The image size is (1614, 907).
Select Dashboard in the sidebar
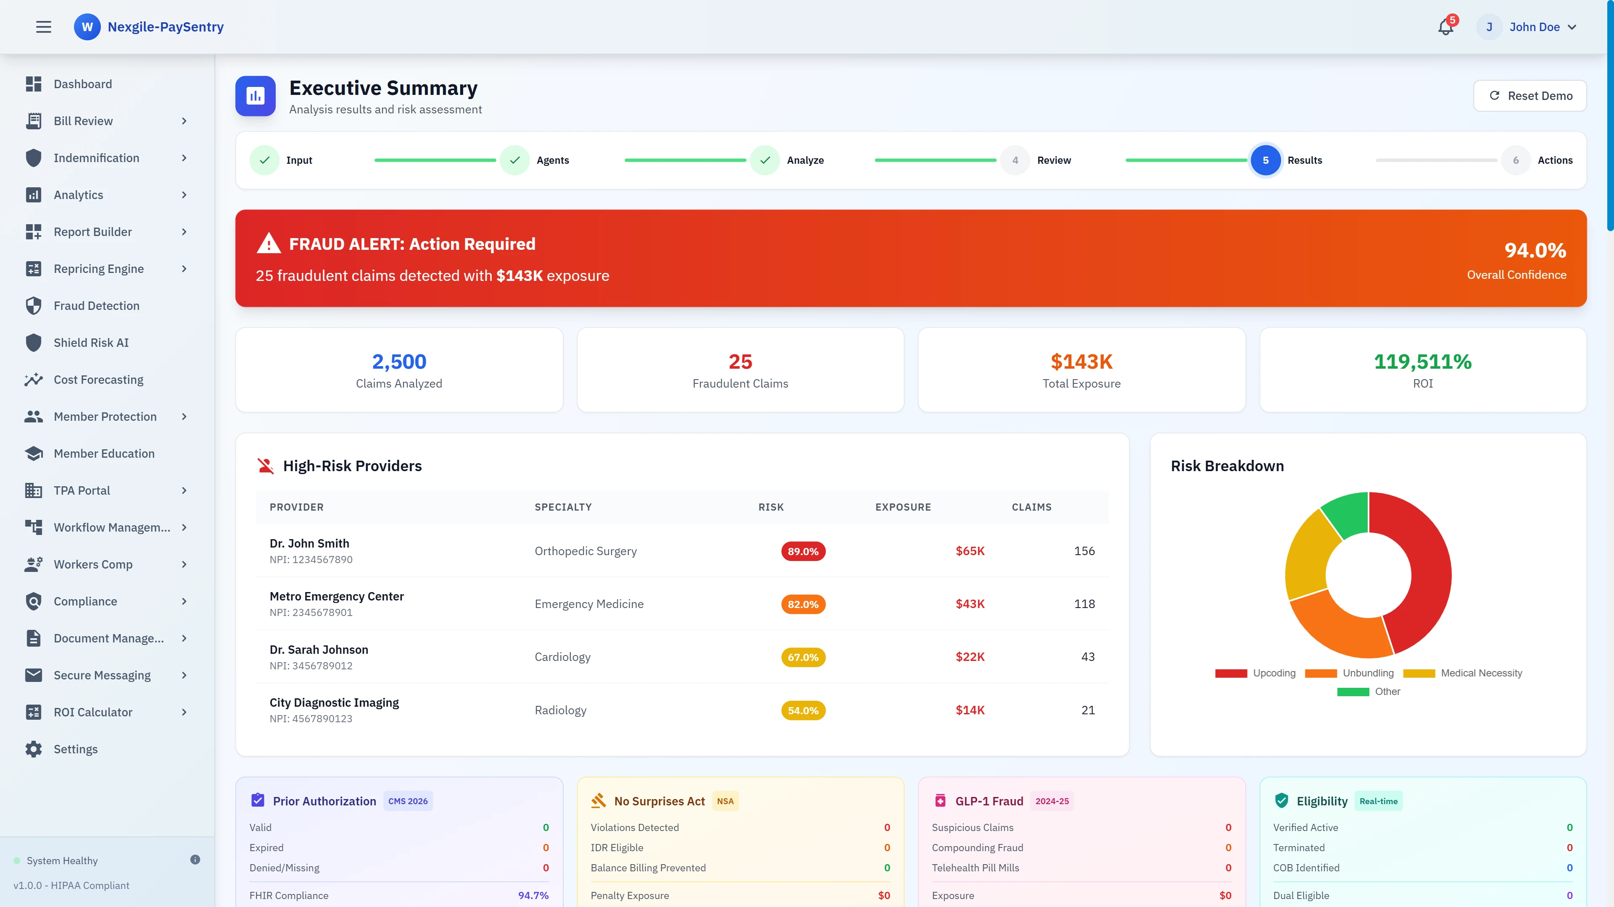click(83, 84)
